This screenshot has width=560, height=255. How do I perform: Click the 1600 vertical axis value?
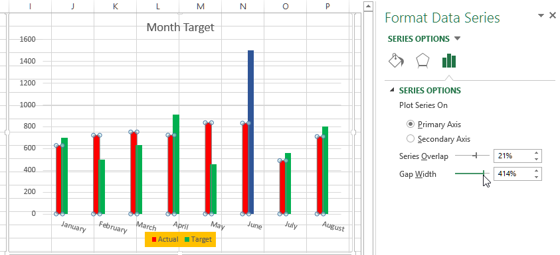click(28, 39)
